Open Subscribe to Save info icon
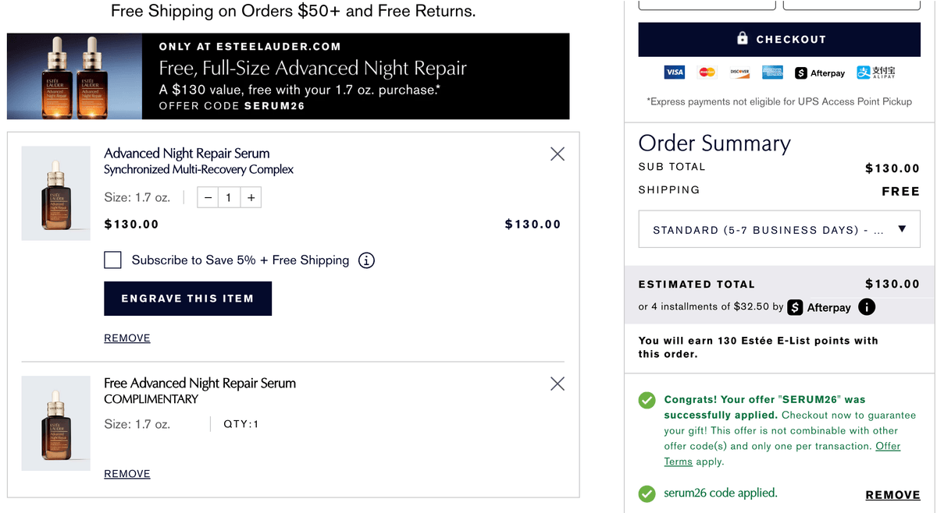This screenshot has width=937, height=513. pyautogui.click(x=366, y=260)
